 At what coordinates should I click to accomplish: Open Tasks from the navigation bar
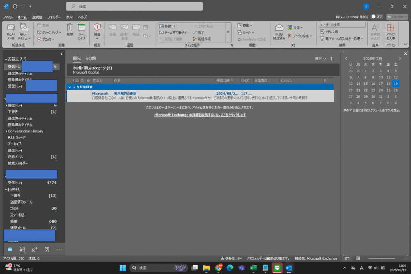[x=47, y=249]
